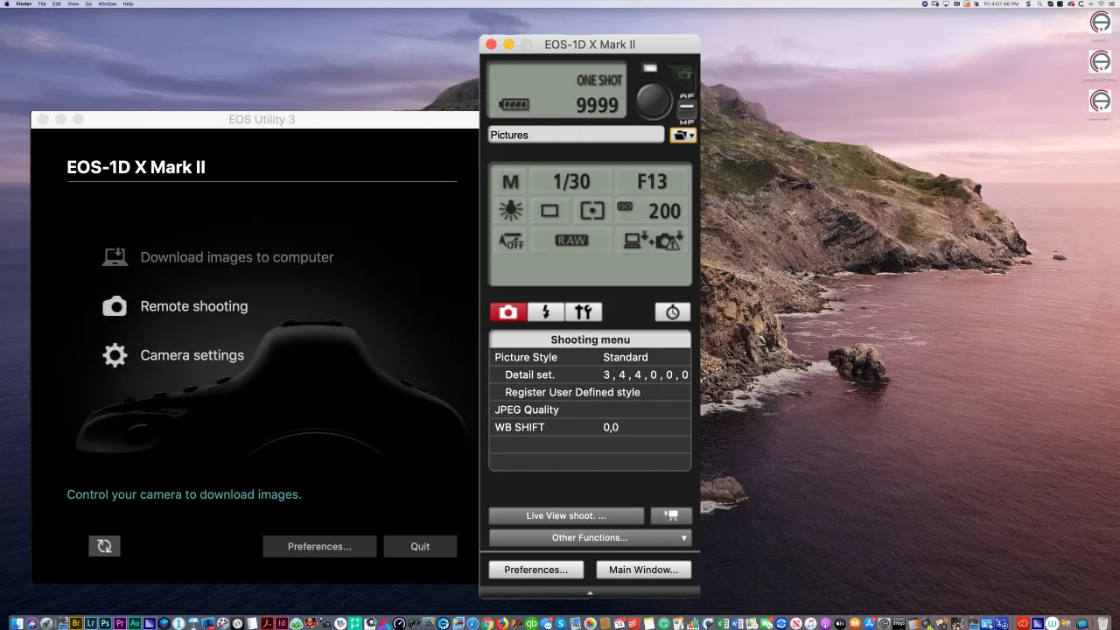Open Preferences in EOS Utility 3 window

[319, 546]
